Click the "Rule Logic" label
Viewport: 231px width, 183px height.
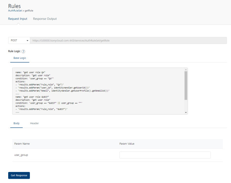point(14,51)
